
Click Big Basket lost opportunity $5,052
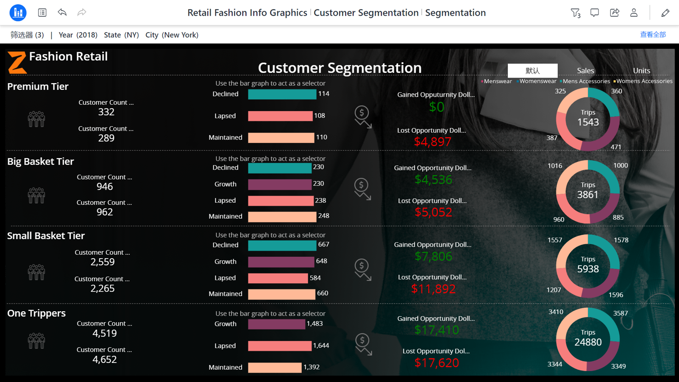click(434, 212)
